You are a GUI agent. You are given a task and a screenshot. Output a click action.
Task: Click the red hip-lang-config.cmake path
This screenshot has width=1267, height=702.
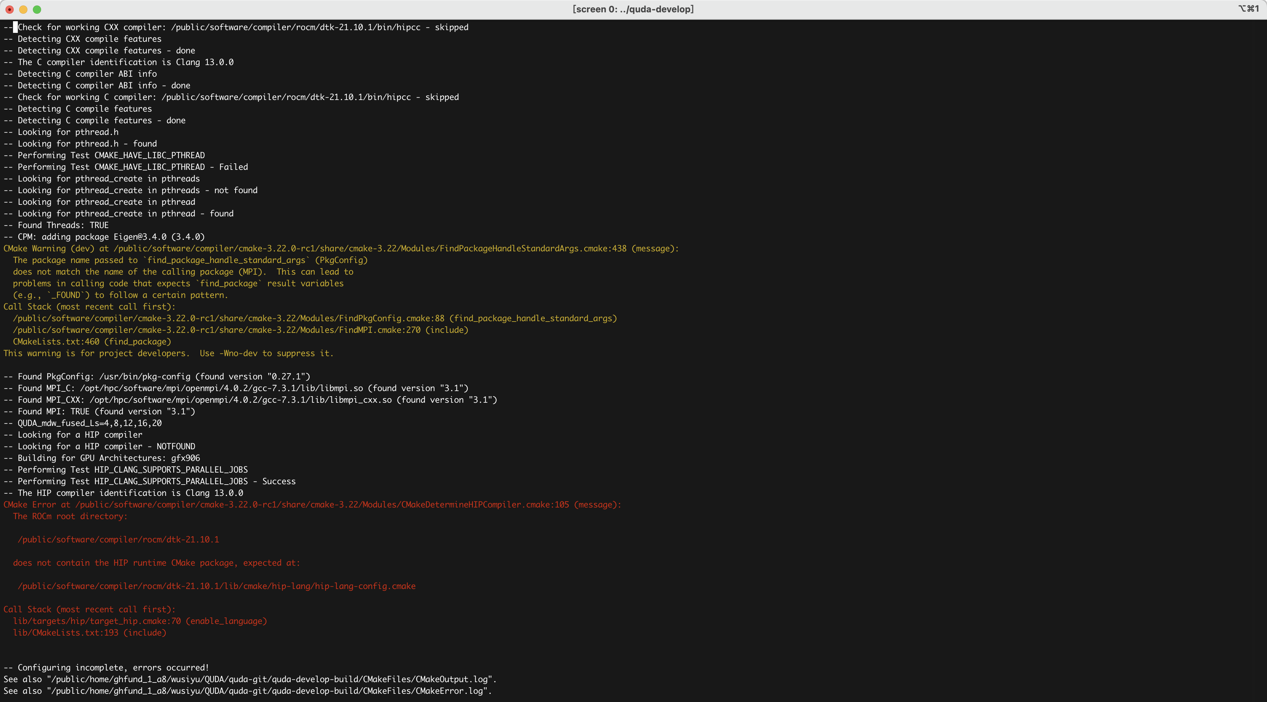tap(217, 586)
